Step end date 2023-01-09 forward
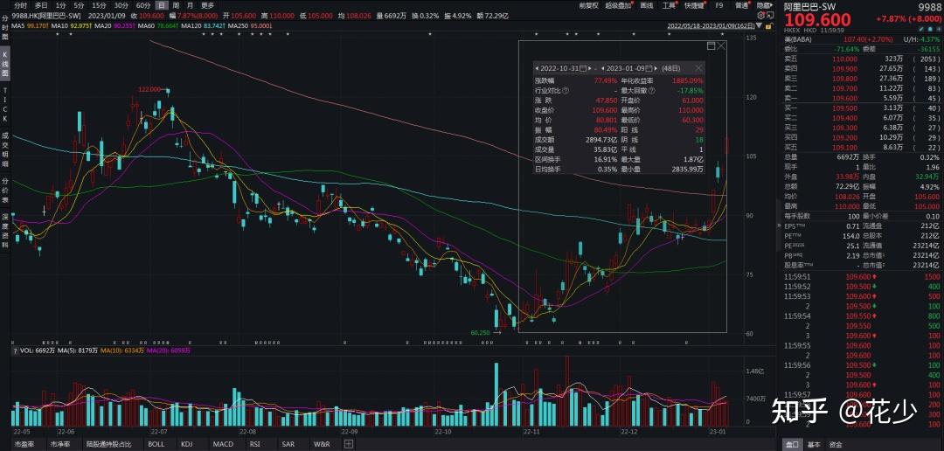This screenshot has height=451, width=944. pyautogui.click(x=656, y=68)
